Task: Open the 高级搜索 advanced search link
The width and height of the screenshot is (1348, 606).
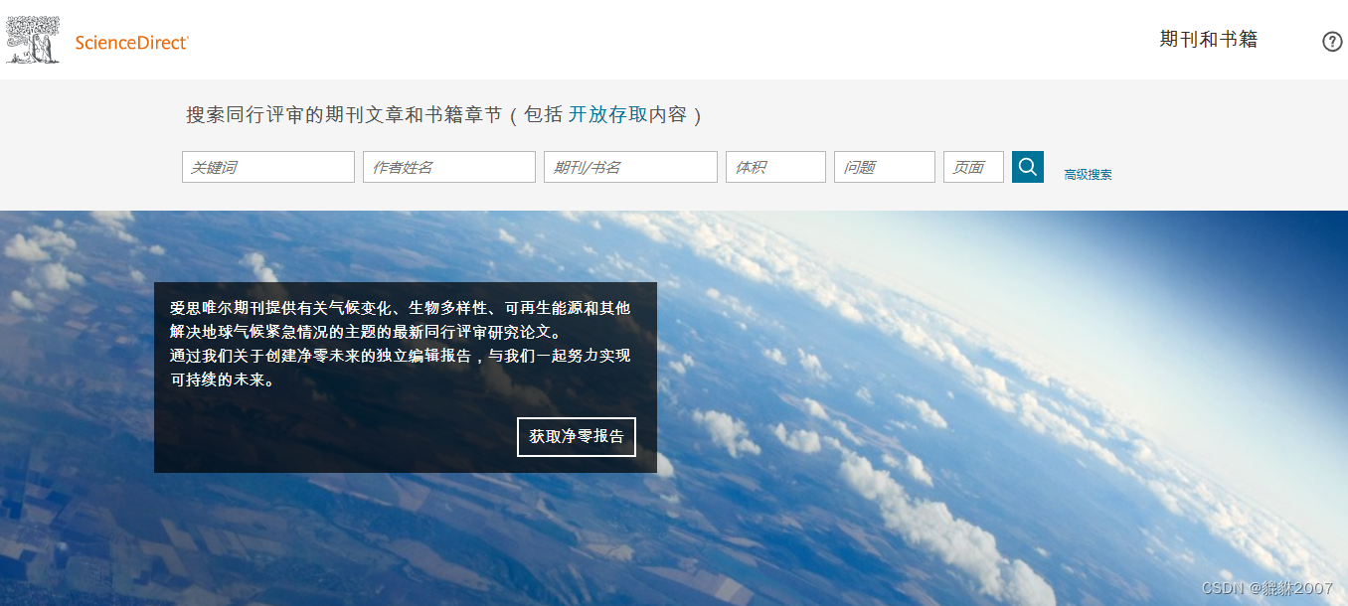Action: pyautogui.click(x=1089, y=175)
